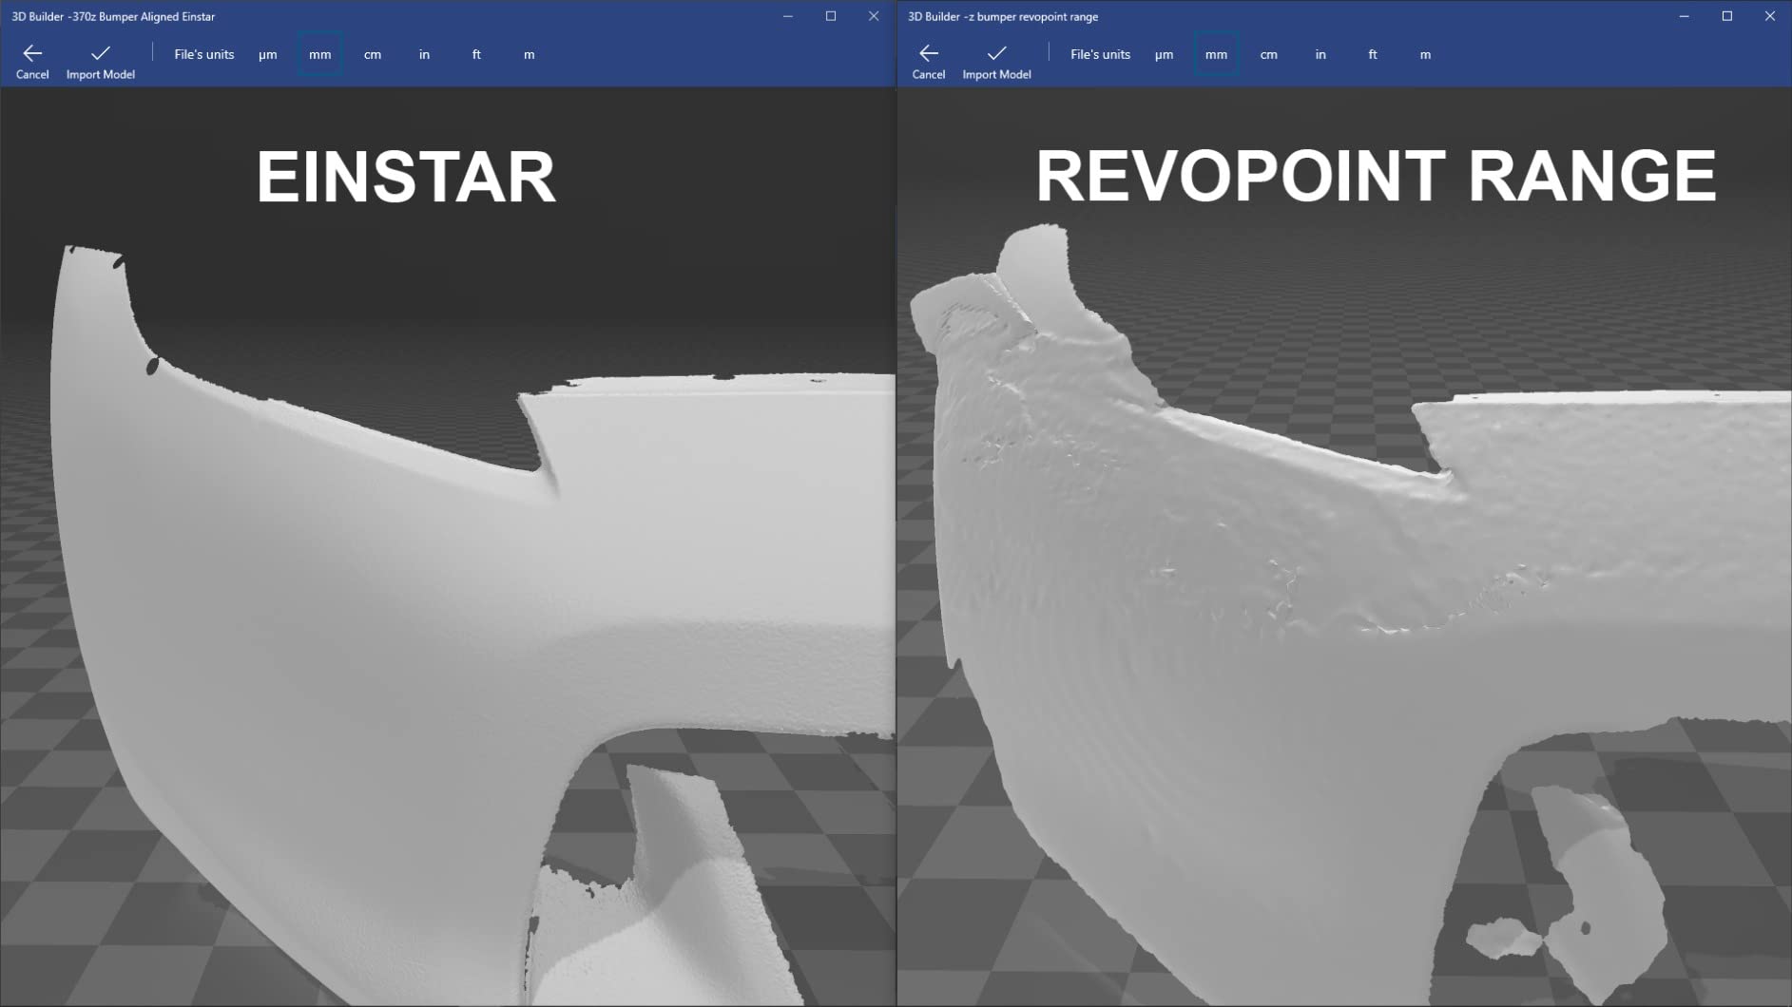Select ft units in the Einstar window
Image resolution: width=1792 pixels, height=1007 pixels.
click(x=476, y=54)
